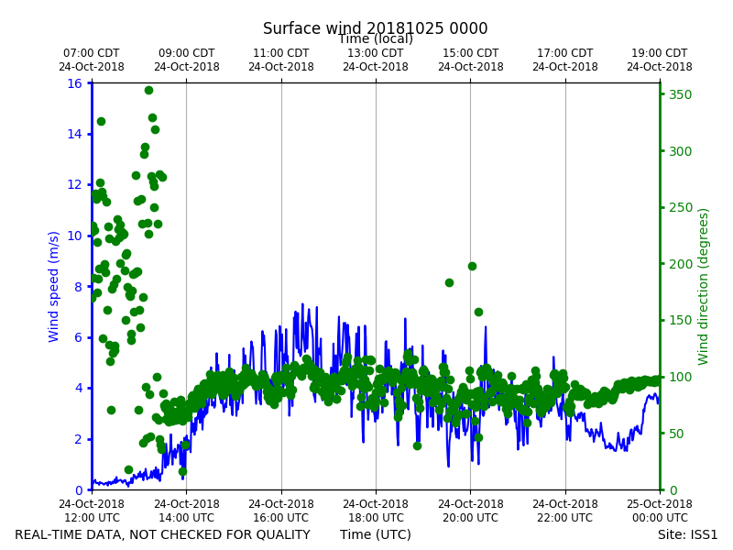Click the wind speed value 14
The height and width of the screenshot is (550, 733).
click(x=75, y=134)
